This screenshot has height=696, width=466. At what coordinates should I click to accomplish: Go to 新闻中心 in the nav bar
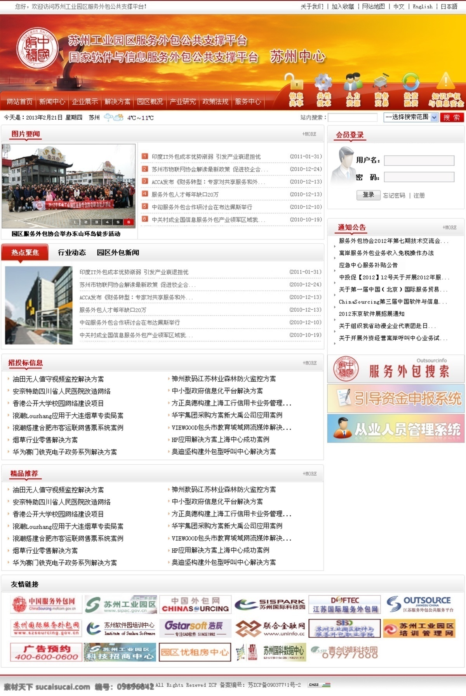point(52,101)
